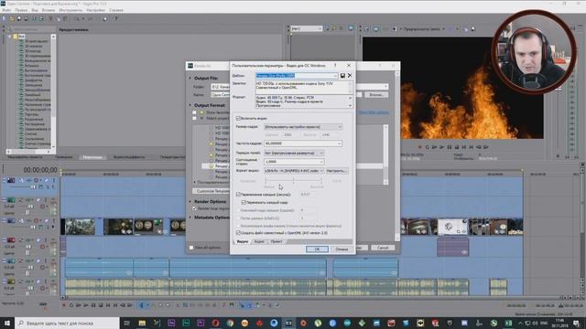The width and height of the screenshot is (586, 329).
Task: Click the Undo arrow icon in main toolbar
Action: click(76, 18)
